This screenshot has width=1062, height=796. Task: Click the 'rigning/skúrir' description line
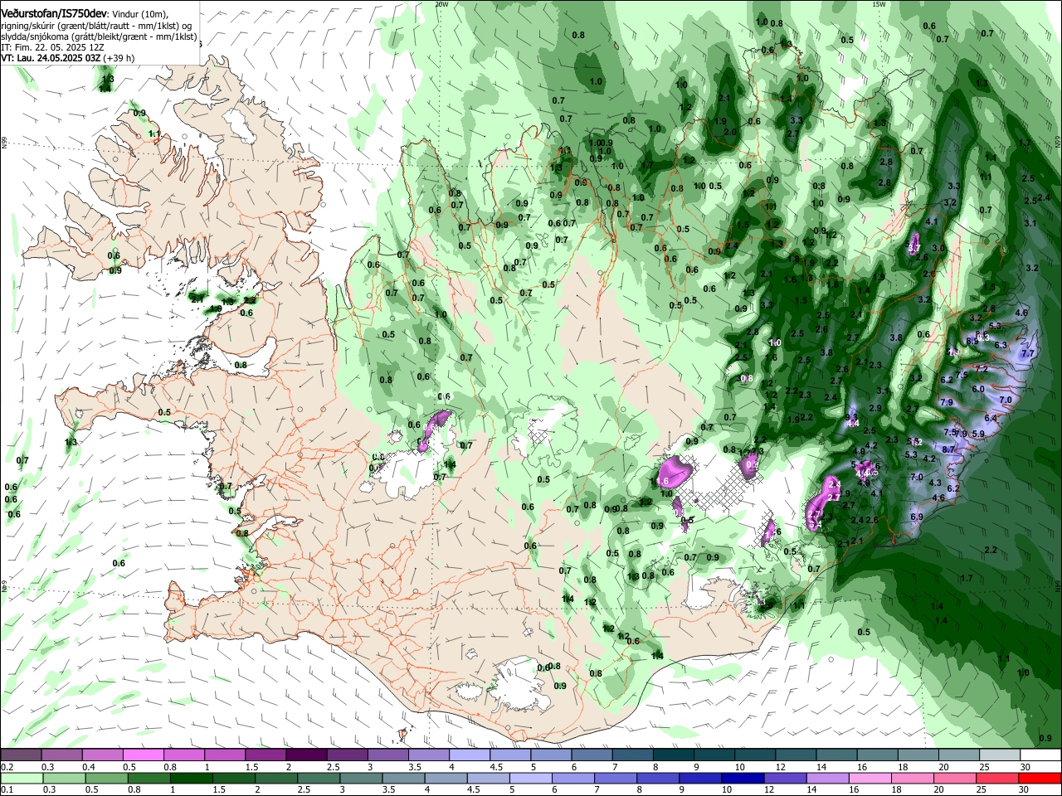[97, 25]
